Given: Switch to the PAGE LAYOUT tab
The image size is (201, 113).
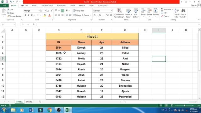Looking at the screenshot, I should tap(47, 6).
